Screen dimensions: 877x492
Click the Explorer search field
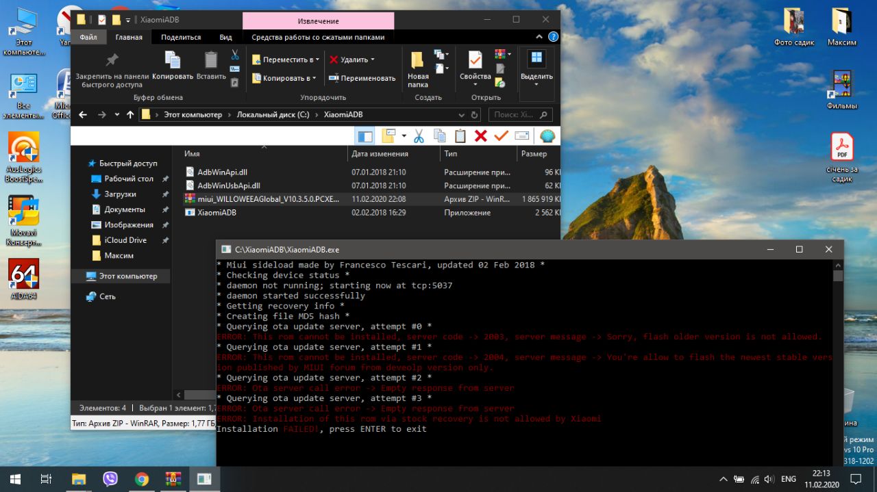point(522,115)
